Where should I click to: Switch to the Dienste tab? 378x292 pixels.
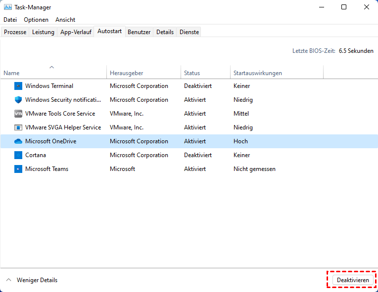(x=189, y=32)
